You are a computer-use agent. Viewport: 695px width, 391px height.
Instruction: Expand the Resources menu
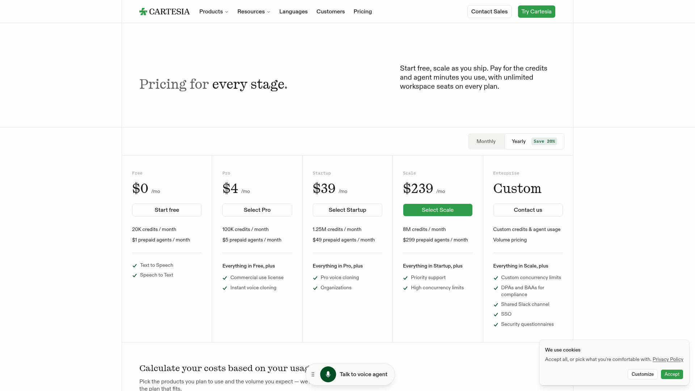coord(254,12)
